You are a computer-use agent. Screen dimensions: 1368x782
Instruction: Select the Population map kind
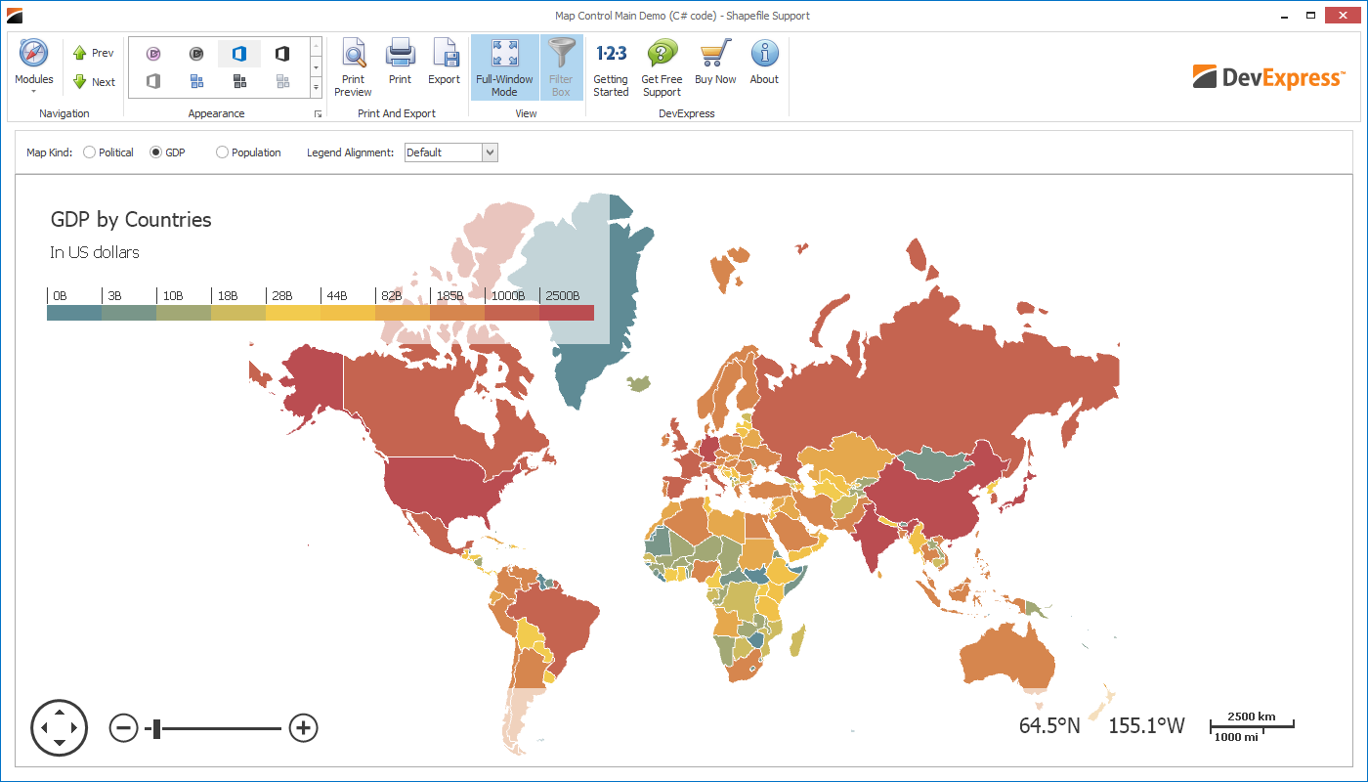223,152
